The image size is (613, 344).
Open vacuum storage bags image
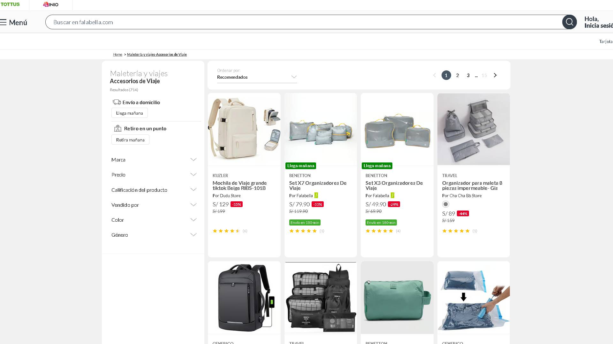tap(473, 298)
